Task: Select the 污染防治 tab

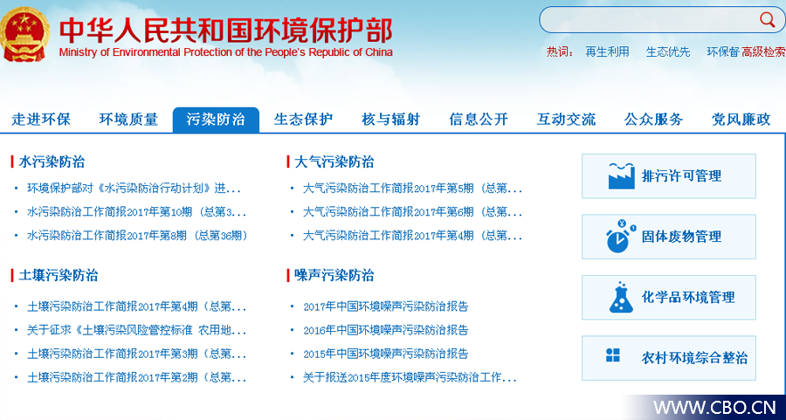Action: pos(216,120)
